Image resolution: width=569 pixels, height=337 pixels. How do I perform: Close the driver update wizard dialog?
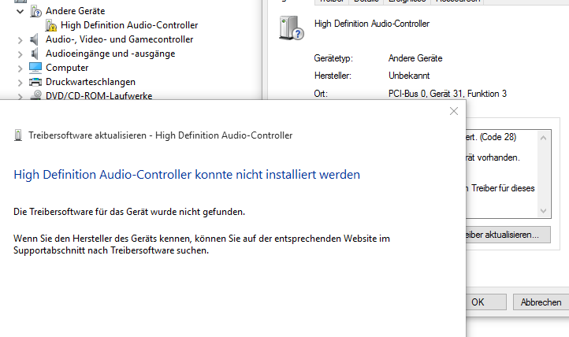pyautogui.click(x=454, y=111)
